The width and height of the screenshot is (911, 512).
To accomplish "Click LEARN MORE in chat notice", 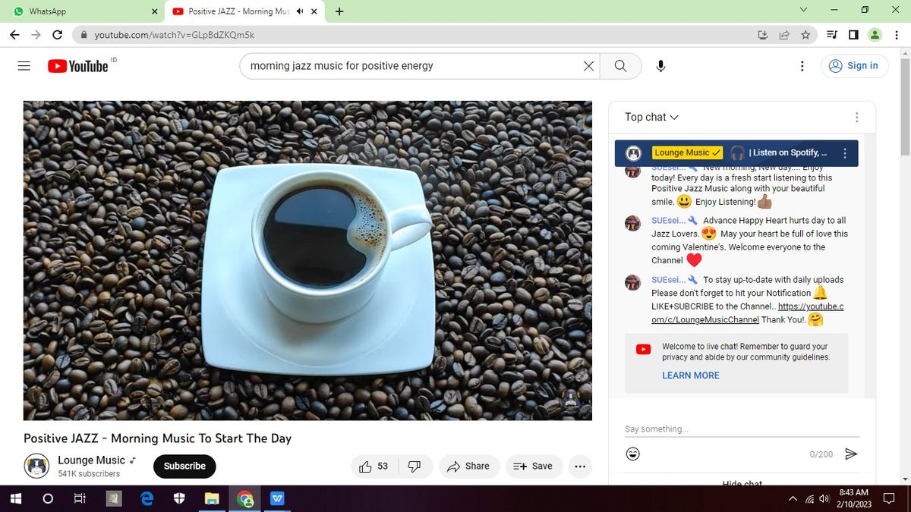I will [691, 375].
